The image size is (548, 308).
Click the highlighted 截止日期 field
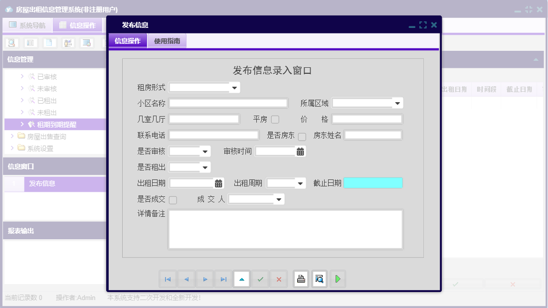373,183
